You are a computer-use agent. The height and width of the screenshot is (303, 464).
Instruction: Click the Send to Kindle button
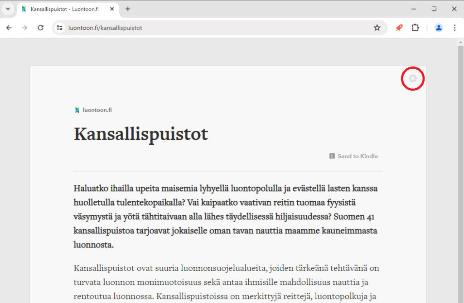pyautogui.click(x=353, y=156)
